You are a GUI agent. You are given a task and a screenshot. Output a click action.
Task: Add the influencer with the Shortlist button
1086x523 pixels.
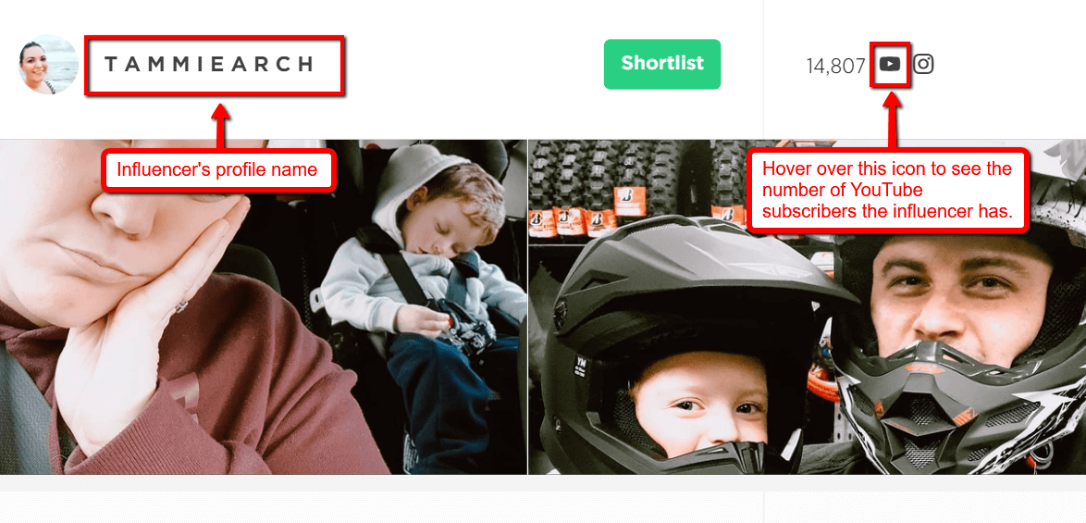[x=662, y=64]
